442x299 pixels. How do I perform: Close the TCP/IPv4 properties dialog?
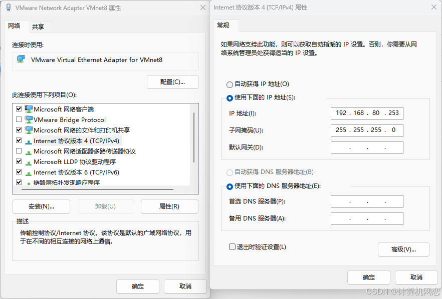tap(434, 7)
